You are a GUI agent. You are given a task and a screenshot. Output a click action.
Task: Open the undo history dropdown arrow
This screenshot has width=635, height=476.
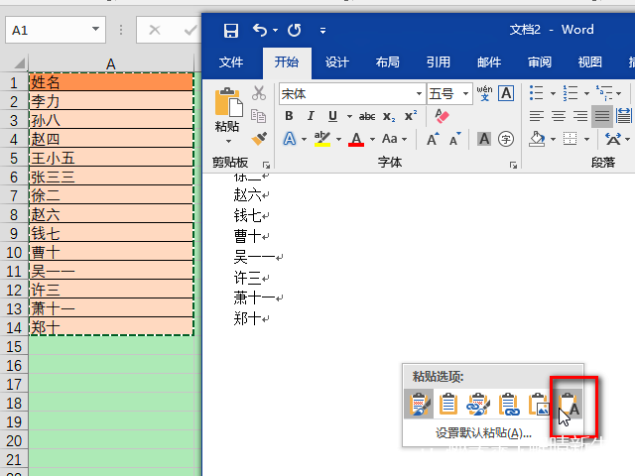coord(276,31)
